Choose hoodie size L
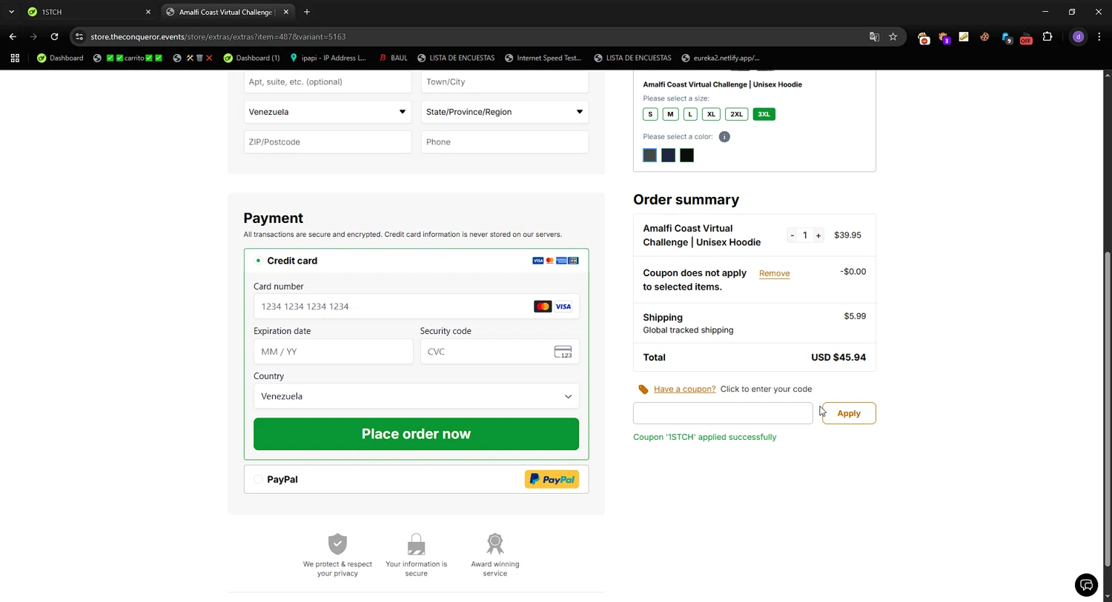1112x602 pixels. (x=690, y=114)
